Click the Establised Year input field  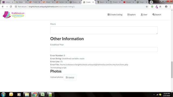coord(104,50)
